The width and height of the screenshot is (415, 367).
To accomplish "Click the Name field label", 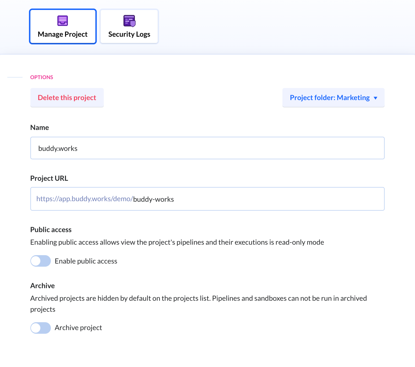I will coord(40,128).
